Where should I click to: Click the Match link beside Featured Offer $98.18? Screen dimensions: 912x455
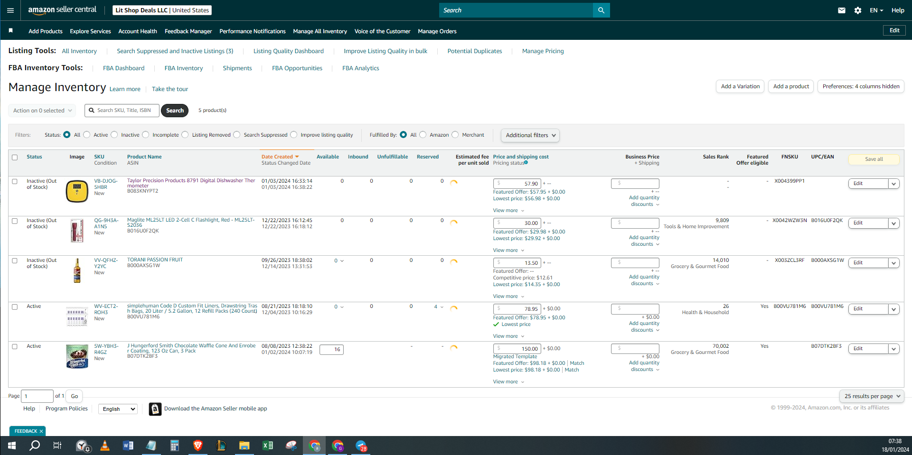pos(577,363)
